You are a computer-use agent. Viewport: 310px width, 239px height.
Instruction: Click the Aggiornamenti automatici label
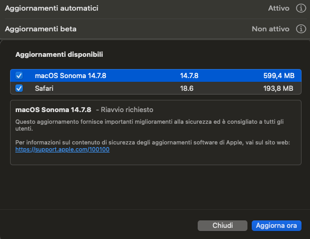click(51, 8)
